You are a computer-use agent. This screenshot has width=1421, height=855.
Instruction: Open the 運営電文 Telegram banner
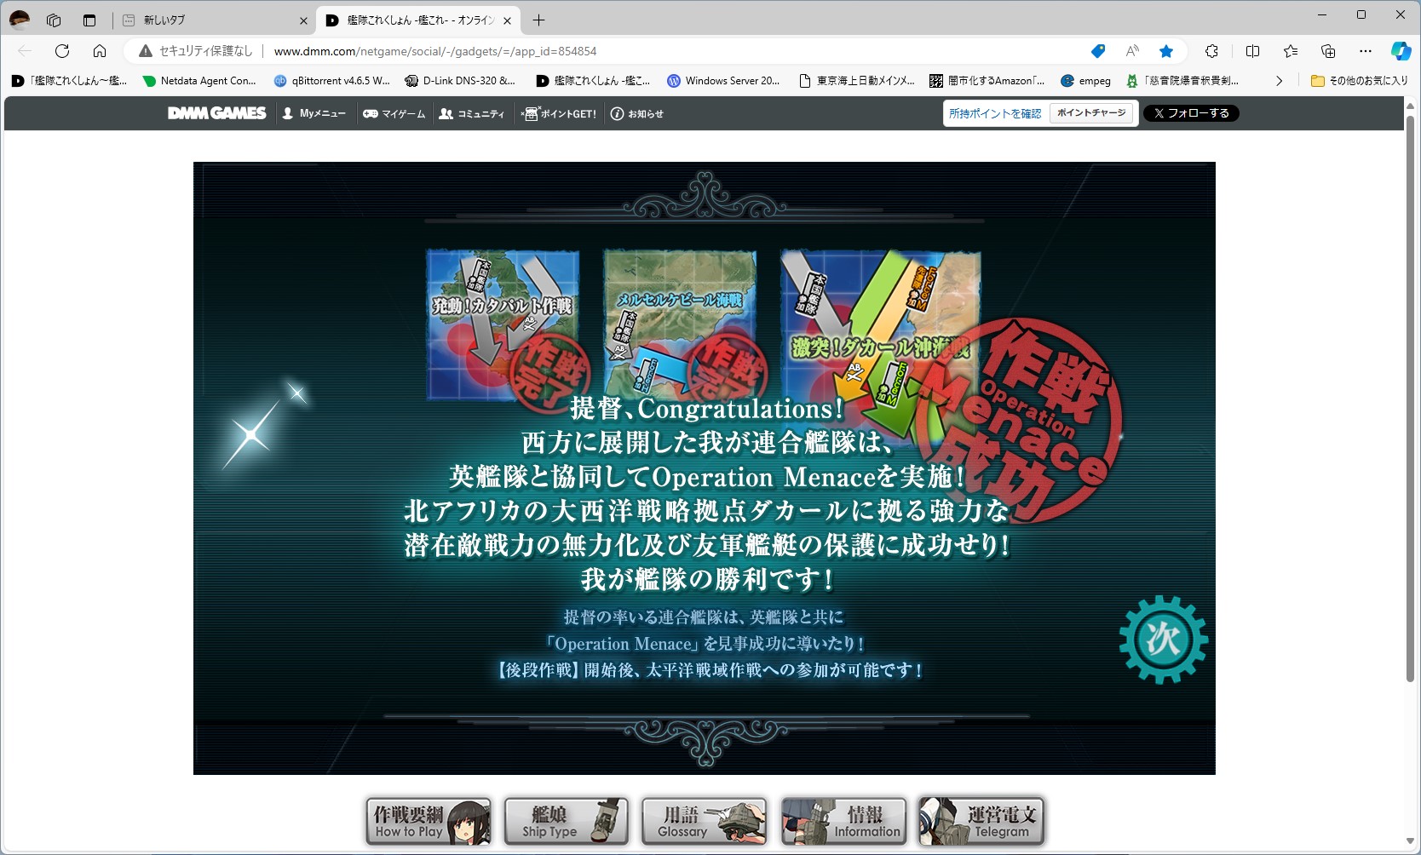(981, 821)
